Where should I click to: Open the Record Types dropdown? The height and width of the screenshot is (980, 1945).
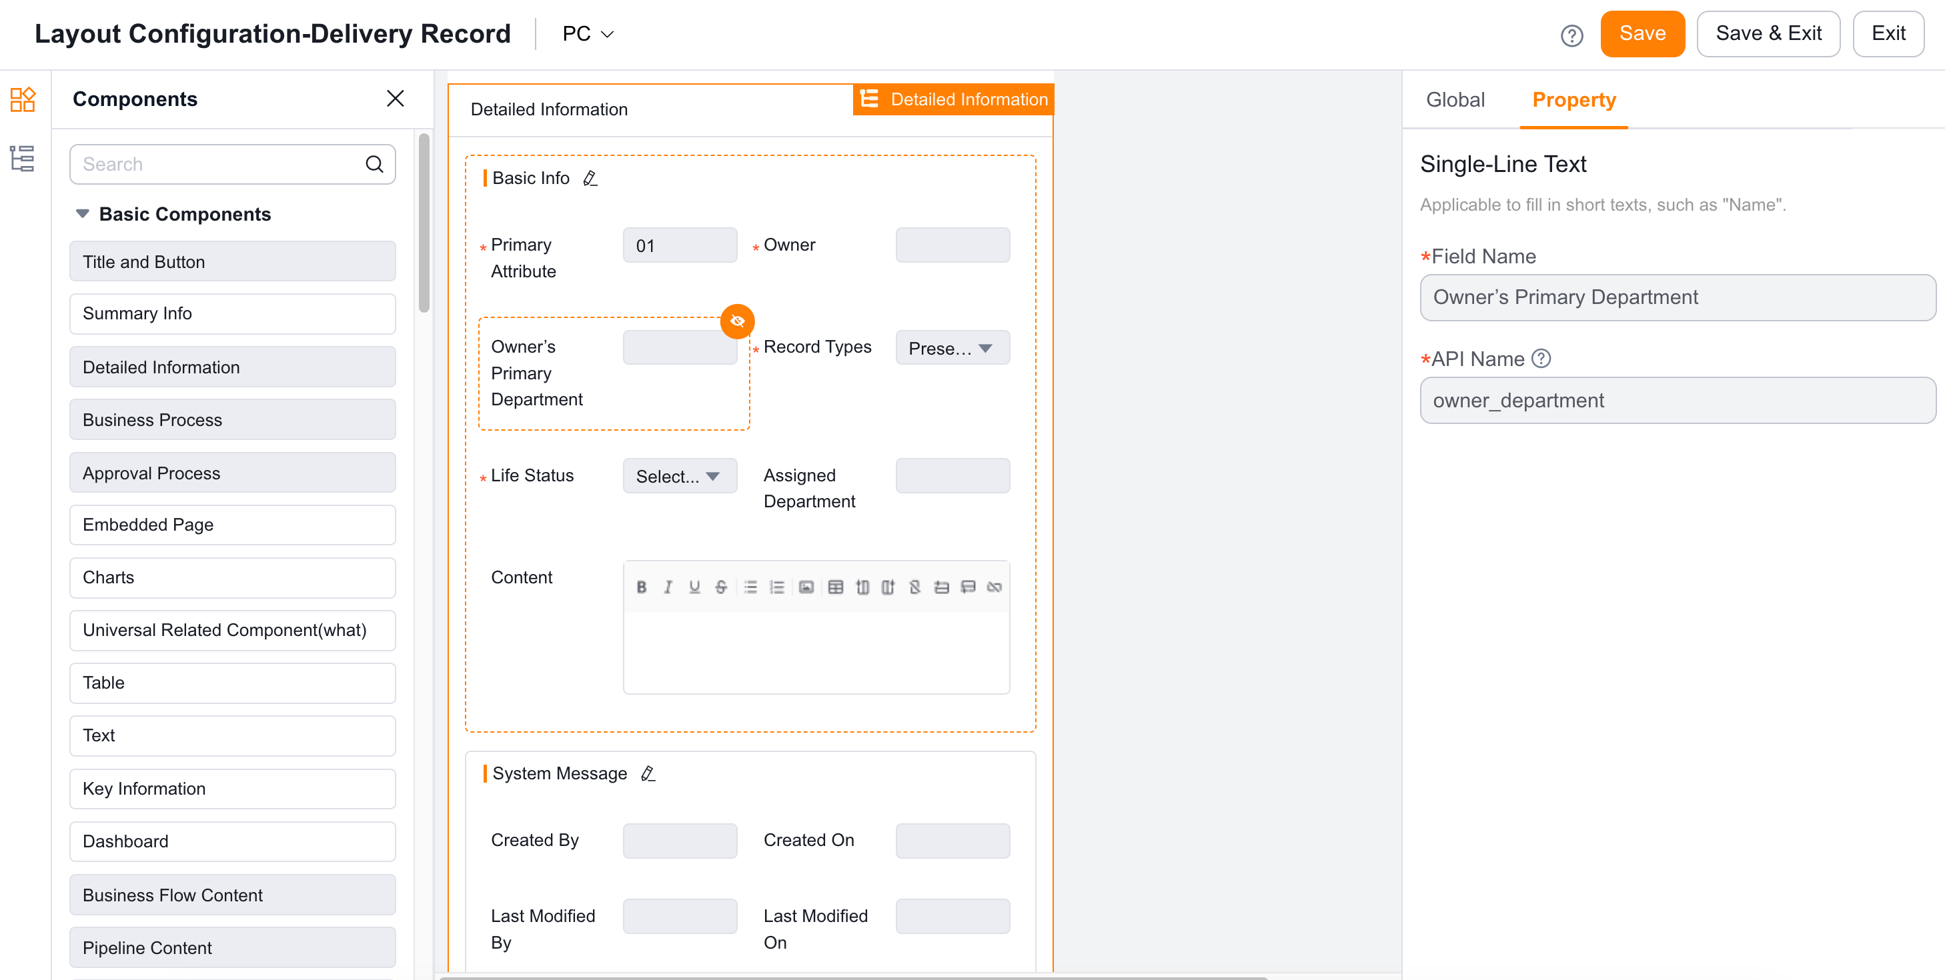952,348
